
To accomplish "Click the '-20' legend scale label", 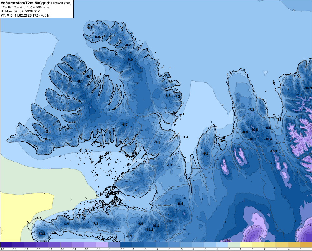I will (2, 249).
